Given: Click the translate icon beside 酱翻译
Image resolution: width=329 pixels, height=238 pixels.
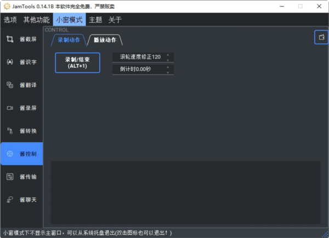Looking at the screenshot, I should 10,85.
